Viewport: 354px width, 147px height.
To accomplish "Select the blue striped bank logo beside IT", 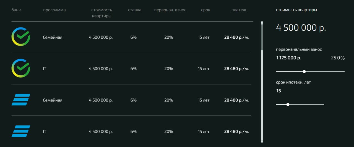I will pos(21,131).
